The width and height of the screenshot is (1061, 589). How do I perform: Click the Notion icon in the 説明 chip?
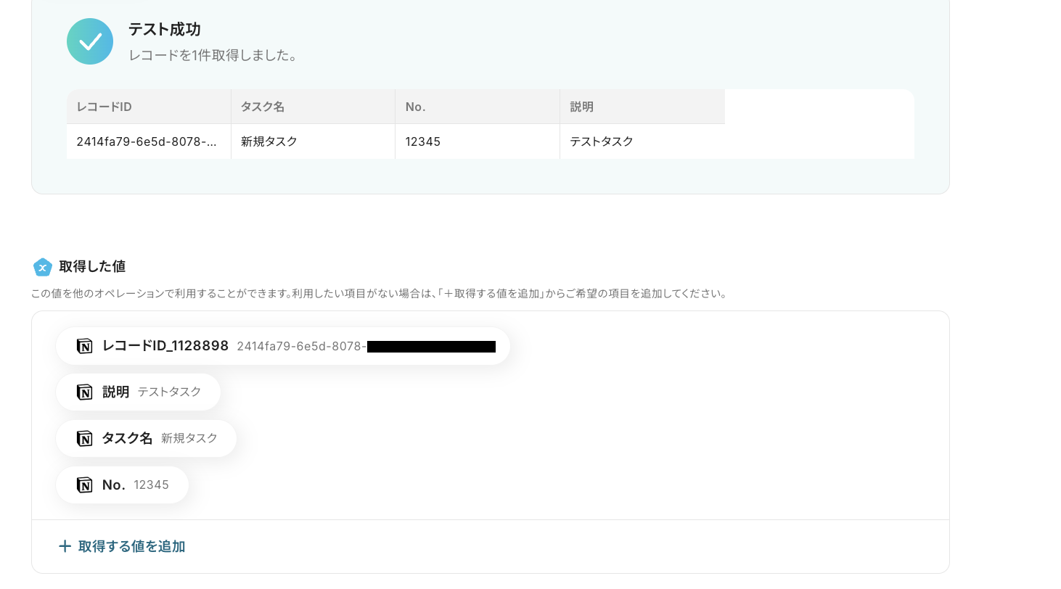click(x=84, y=392)
